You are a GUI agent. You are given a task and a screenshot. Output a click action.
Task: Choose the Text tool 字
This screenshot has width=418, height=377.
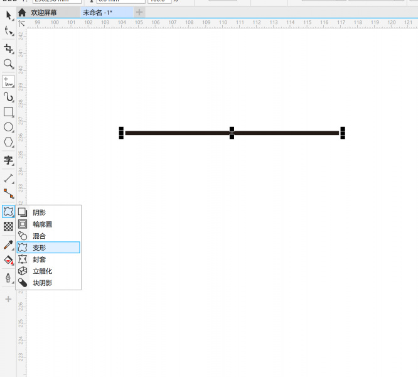click(x=9, y=160)
